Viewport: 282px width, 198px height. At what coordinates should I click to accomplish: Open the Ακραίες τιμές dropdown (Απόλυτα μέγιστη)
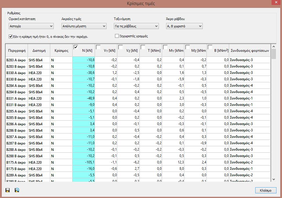84,26
